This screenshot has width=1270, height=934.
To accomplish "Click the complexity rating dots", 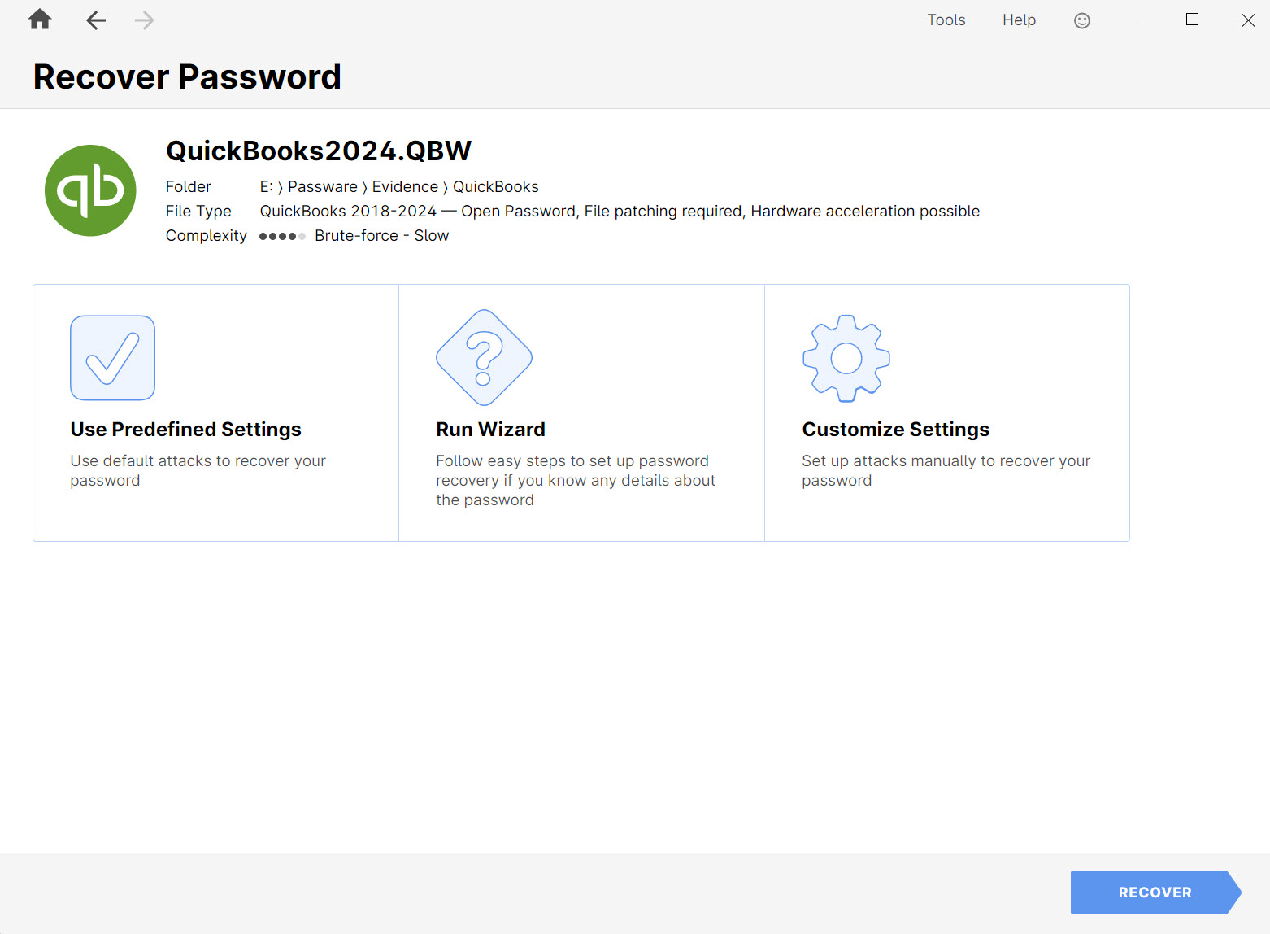I will [282, 236].
